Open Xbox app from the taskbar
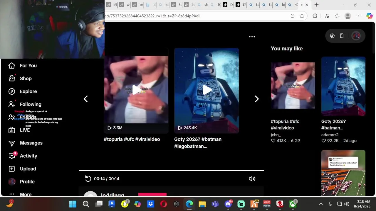The image size is (376, 211). pos(293,204)
